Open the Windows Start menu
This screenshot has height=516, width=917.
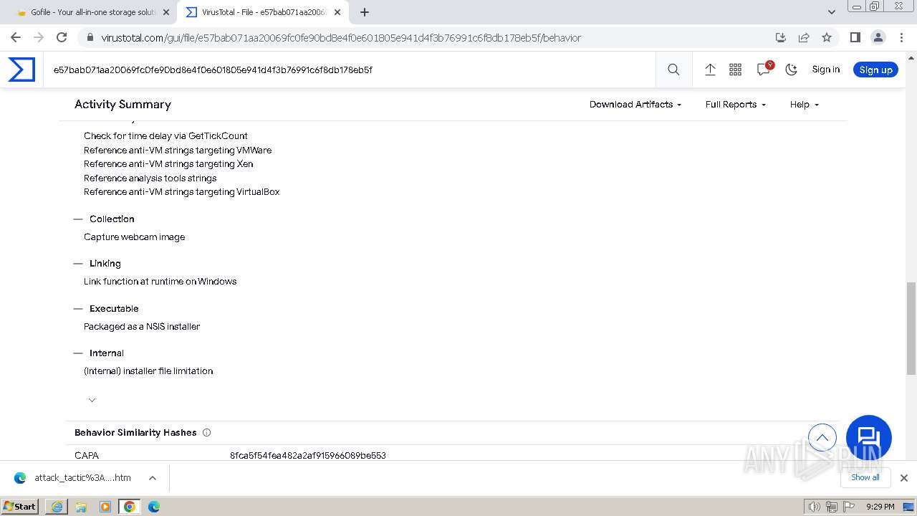[x=20, y=507]
